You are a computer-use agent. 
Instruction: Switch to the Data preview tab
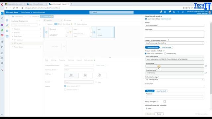(x=88, y=60)
